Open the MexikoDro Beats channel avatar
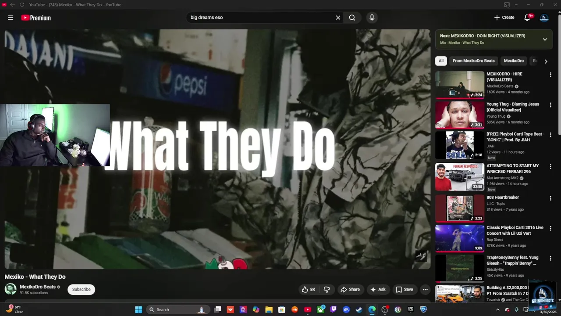 (11, 289)
